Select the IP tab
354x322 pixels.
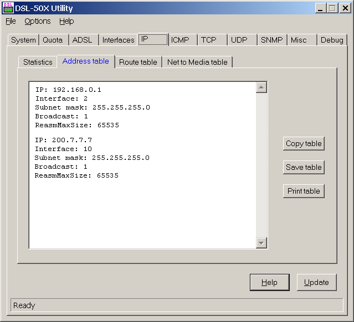(153, 39)
